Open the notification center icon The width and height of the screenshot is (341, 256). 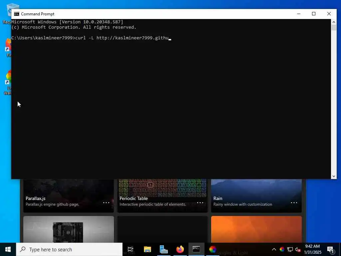(x=330, y=249)
